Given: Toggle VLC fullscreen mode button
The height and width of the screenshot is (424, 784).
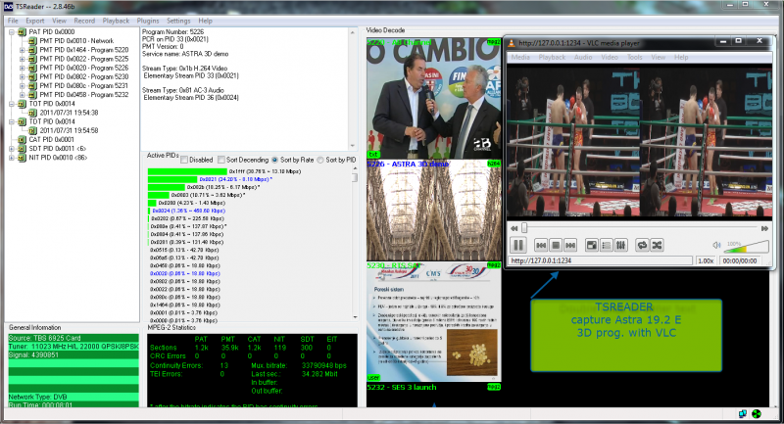Looking at the screenshot, I should [x=592, y=245].
